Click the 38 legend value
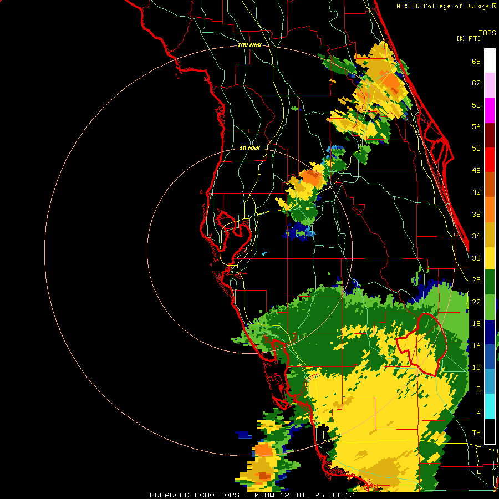This screenshot has height=499, width=499. (476, 214)
